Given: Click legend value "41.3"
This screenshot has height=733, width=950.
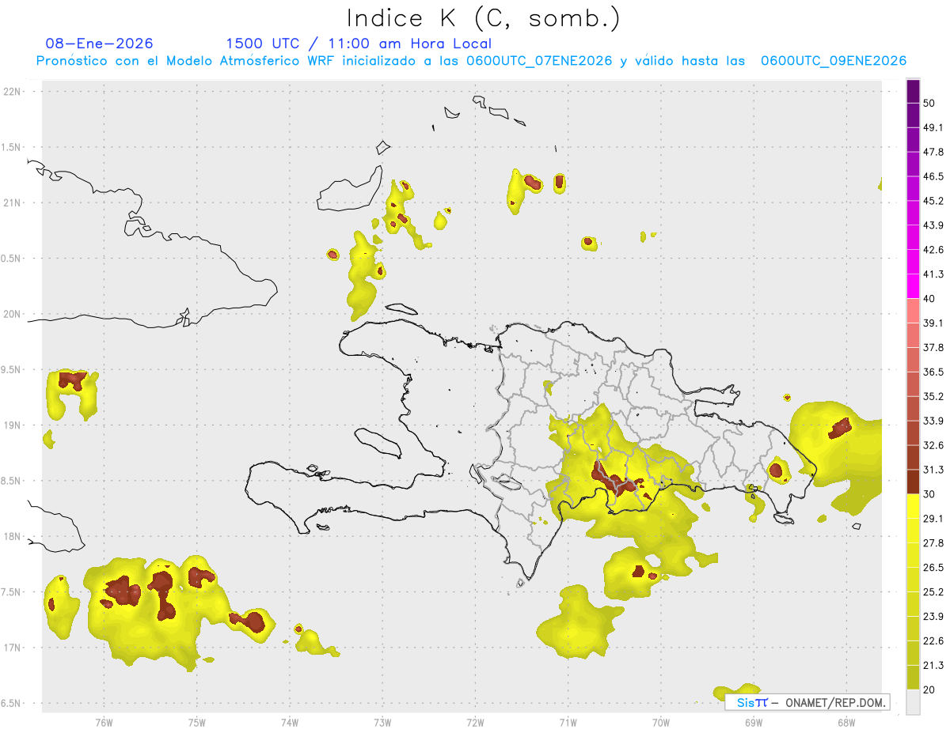Looking at the screenshot, I should (933, 275).
